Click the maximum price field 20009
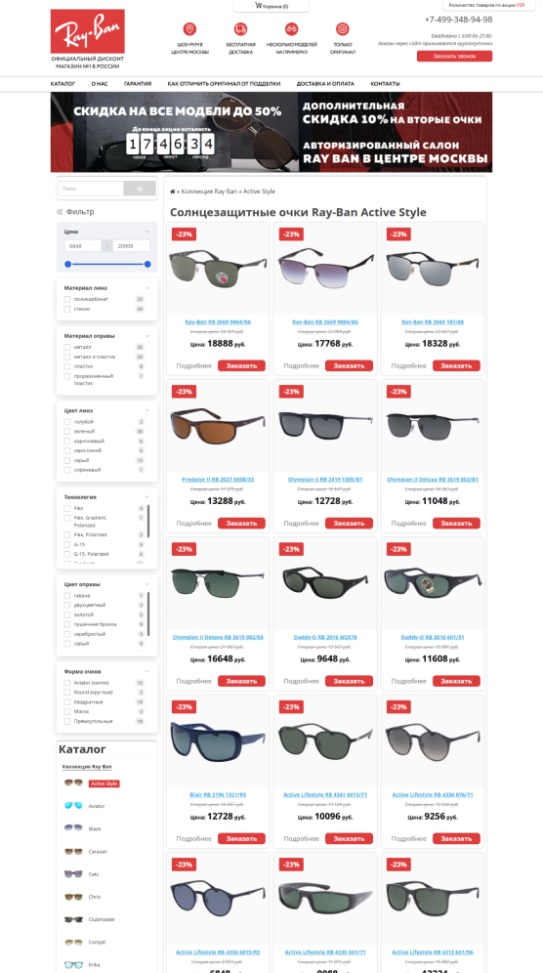 click(131, 246)
